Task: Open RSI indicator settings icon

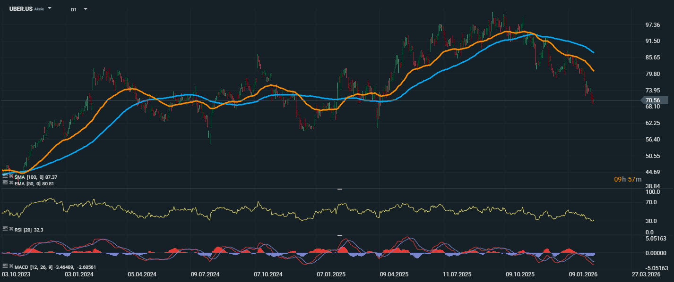Action: tap(5, 229)
